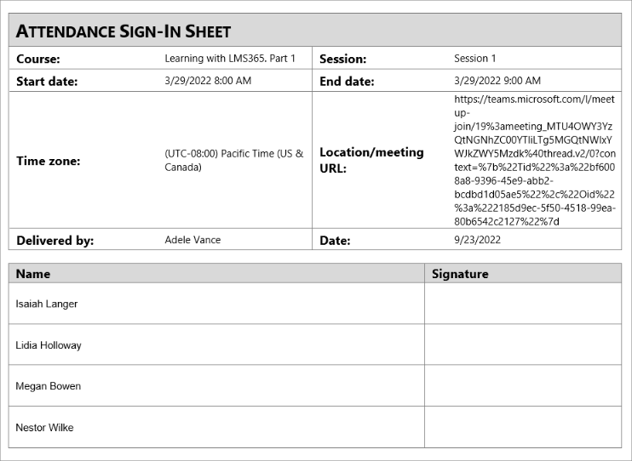This screenshot has width=632, height=461.
Task: Click the signature cell for Lidia Holloway
Action: click(523, 345)
